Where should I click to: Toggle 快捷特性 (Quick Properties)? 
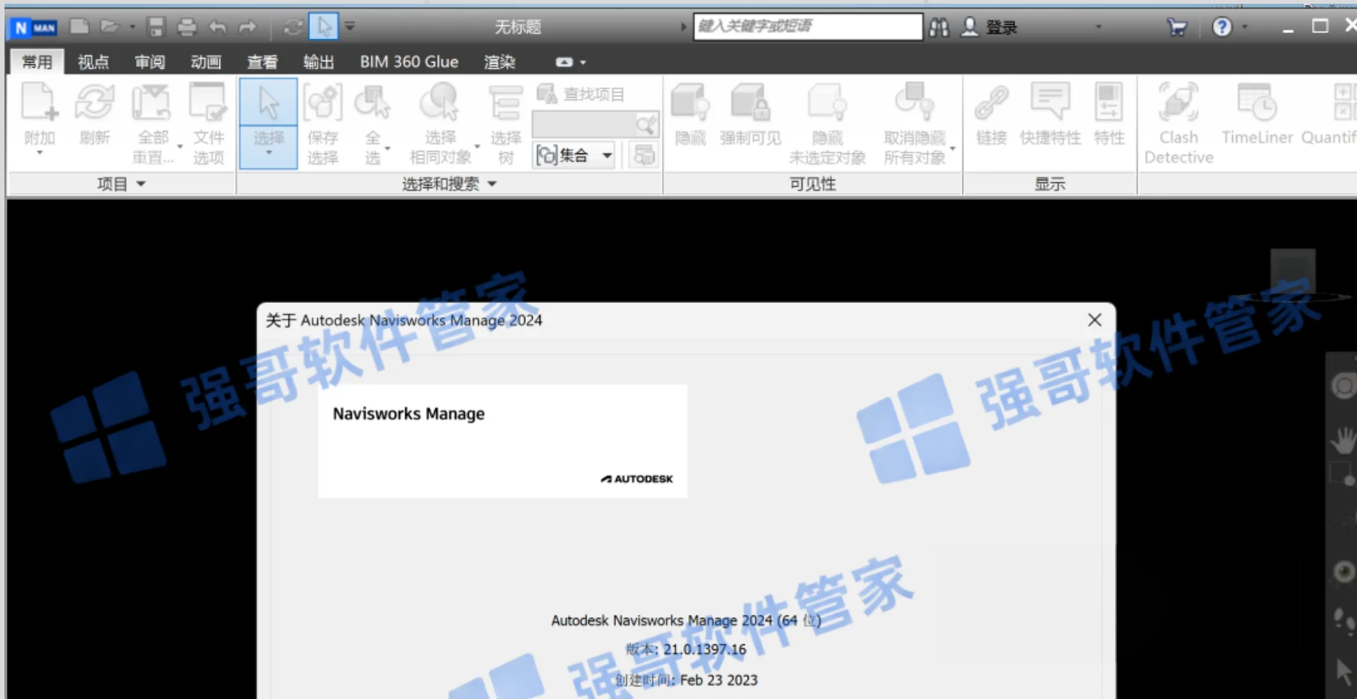pos(1050,114)
